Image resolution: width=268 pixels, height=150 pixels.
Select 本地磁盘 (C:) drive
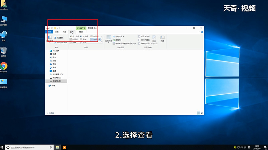pyautogui.click(x=56, y=74)
